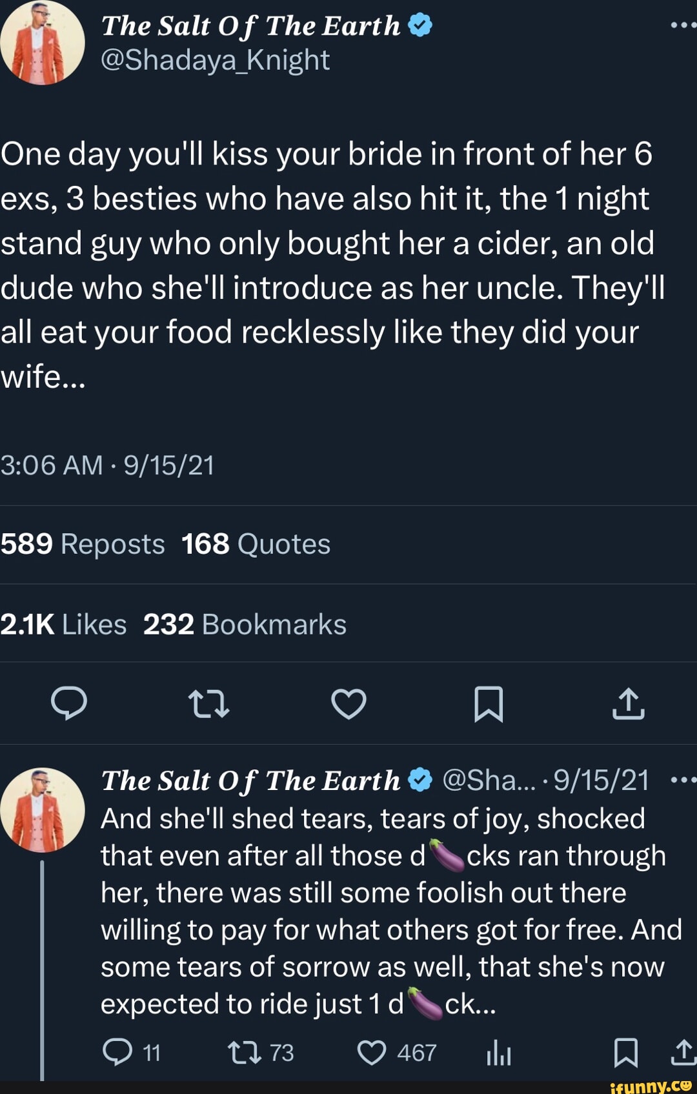Viewport: 697px width, 1094px height.
Task: Like the reply with 467 likes
Action: click(372, 1053)
